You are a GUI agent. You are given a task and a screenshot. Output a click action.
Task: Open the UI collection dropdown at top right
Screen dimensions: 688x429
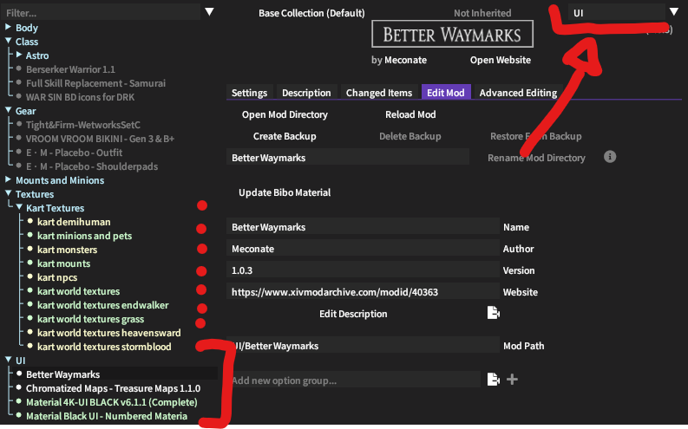click(673, 12)
